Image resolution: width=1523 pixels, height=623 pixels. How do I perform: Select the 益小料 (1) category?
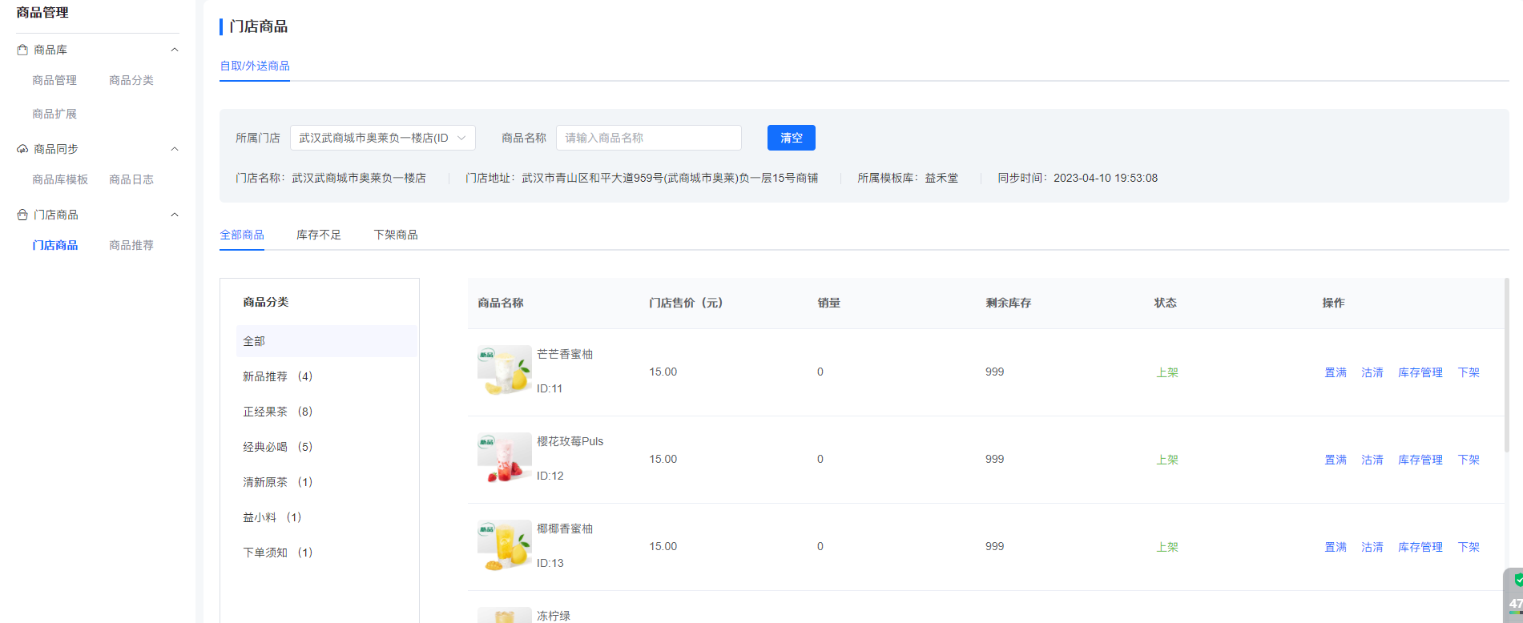[272, 517]
